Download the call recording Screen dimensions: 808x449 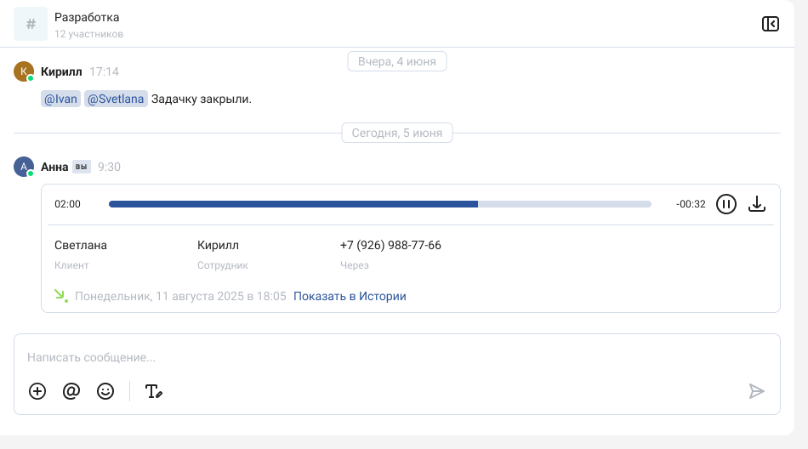757,204
